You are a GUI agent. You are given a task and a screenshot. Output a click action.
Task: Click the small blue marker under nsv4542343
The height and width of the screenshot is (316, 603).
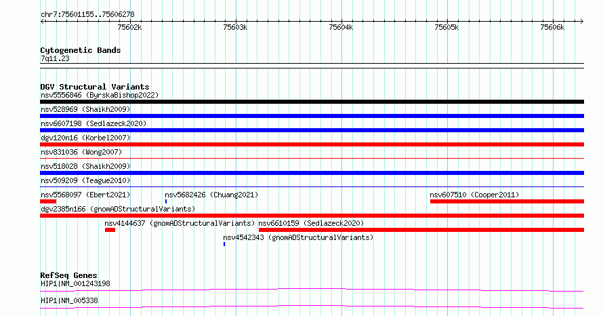pyautogui.click(x=224, y=244)
